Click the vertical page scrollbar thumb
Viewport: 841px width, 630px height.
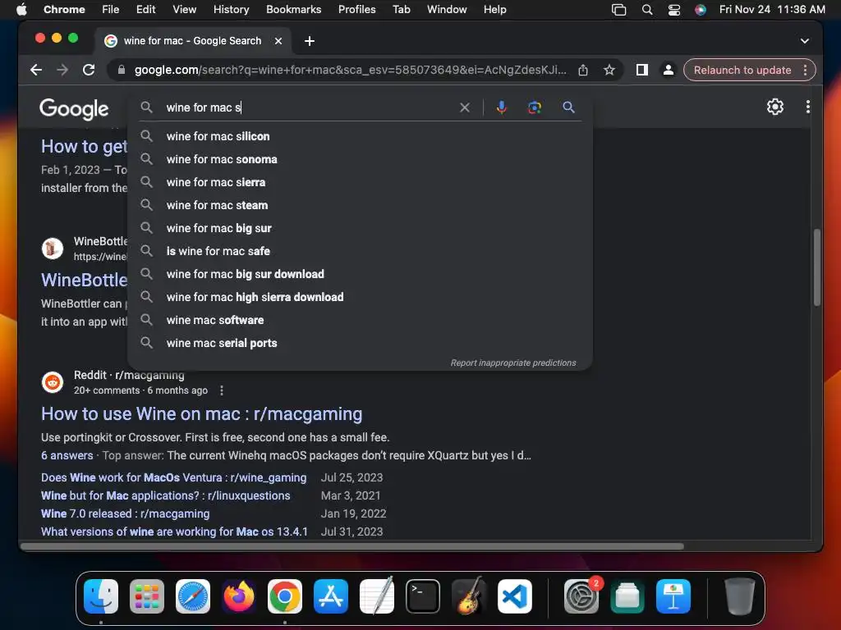point(817,267)
